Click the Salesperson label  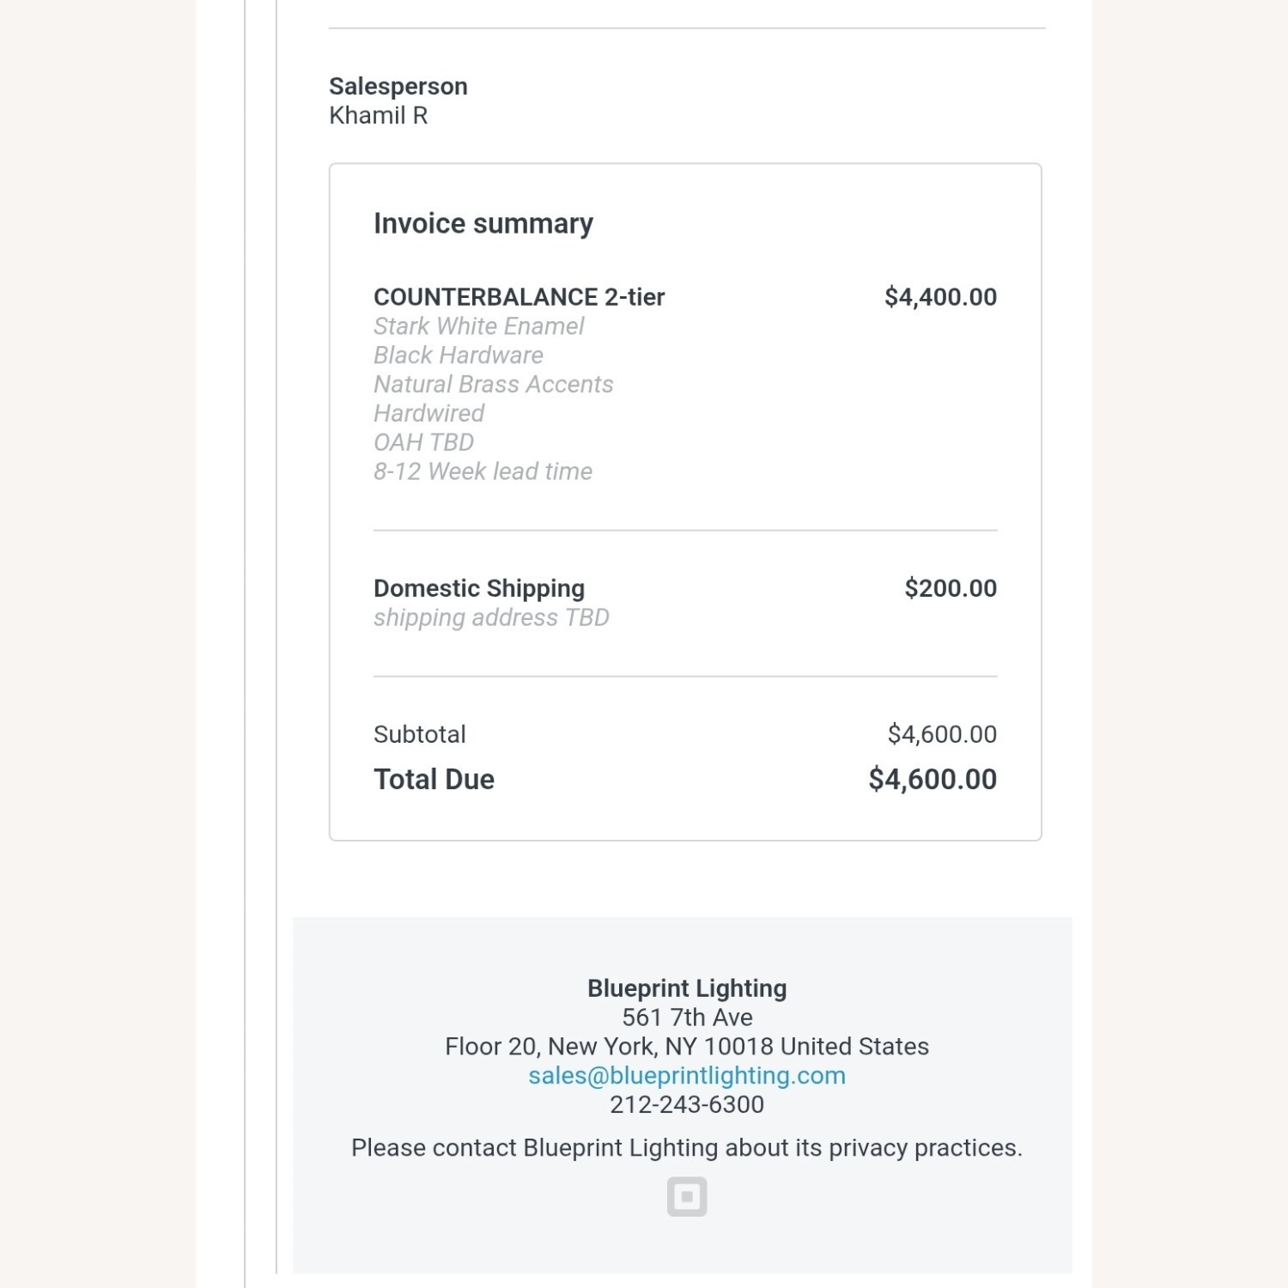(398, 86)
